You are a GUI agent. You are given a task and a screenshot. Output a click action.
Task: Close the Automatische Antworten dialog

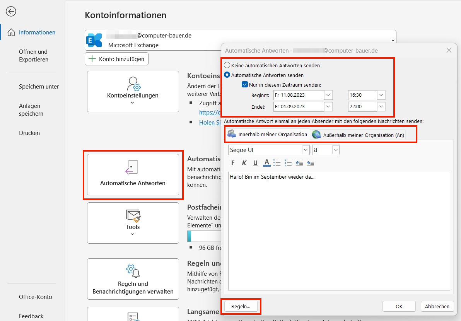449,50
